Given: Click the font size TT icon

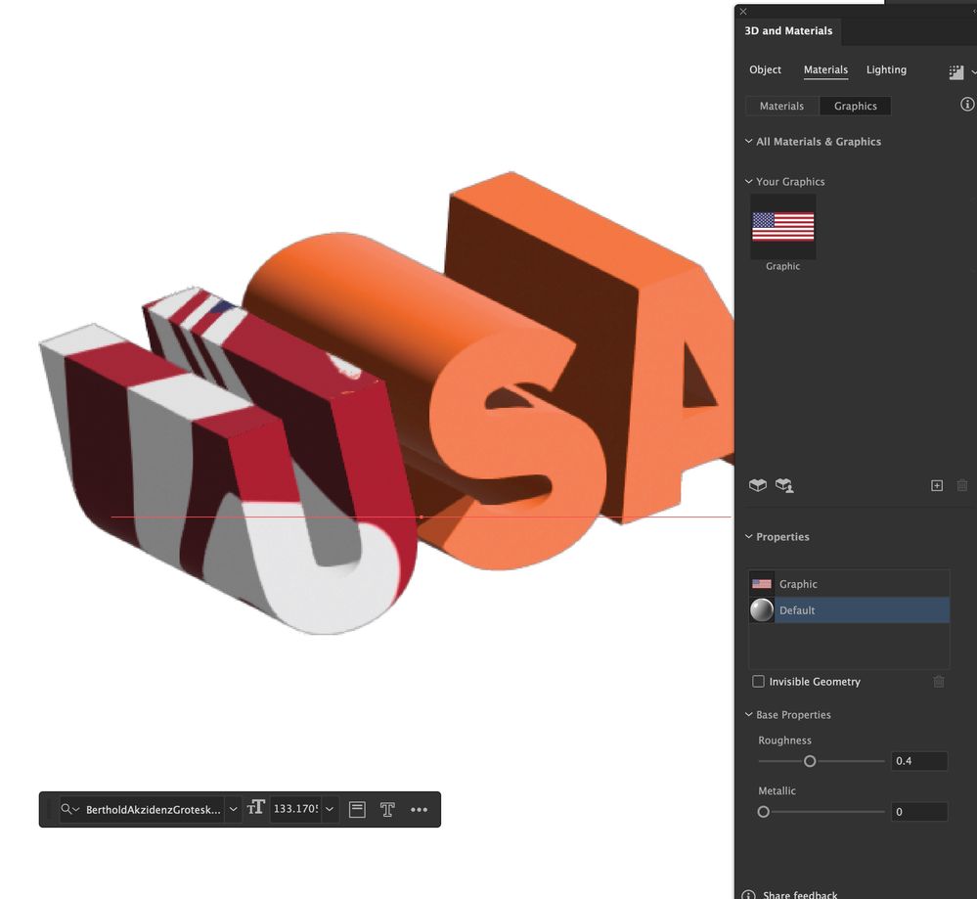Looking at the screenshot, I should 256,808.
